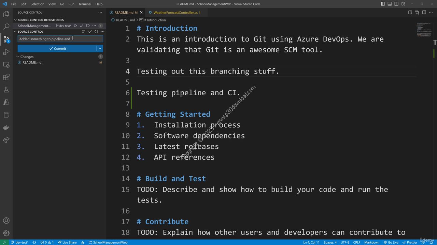Open the Run and Debug view
437x245 pixels.
click(6, 52)
